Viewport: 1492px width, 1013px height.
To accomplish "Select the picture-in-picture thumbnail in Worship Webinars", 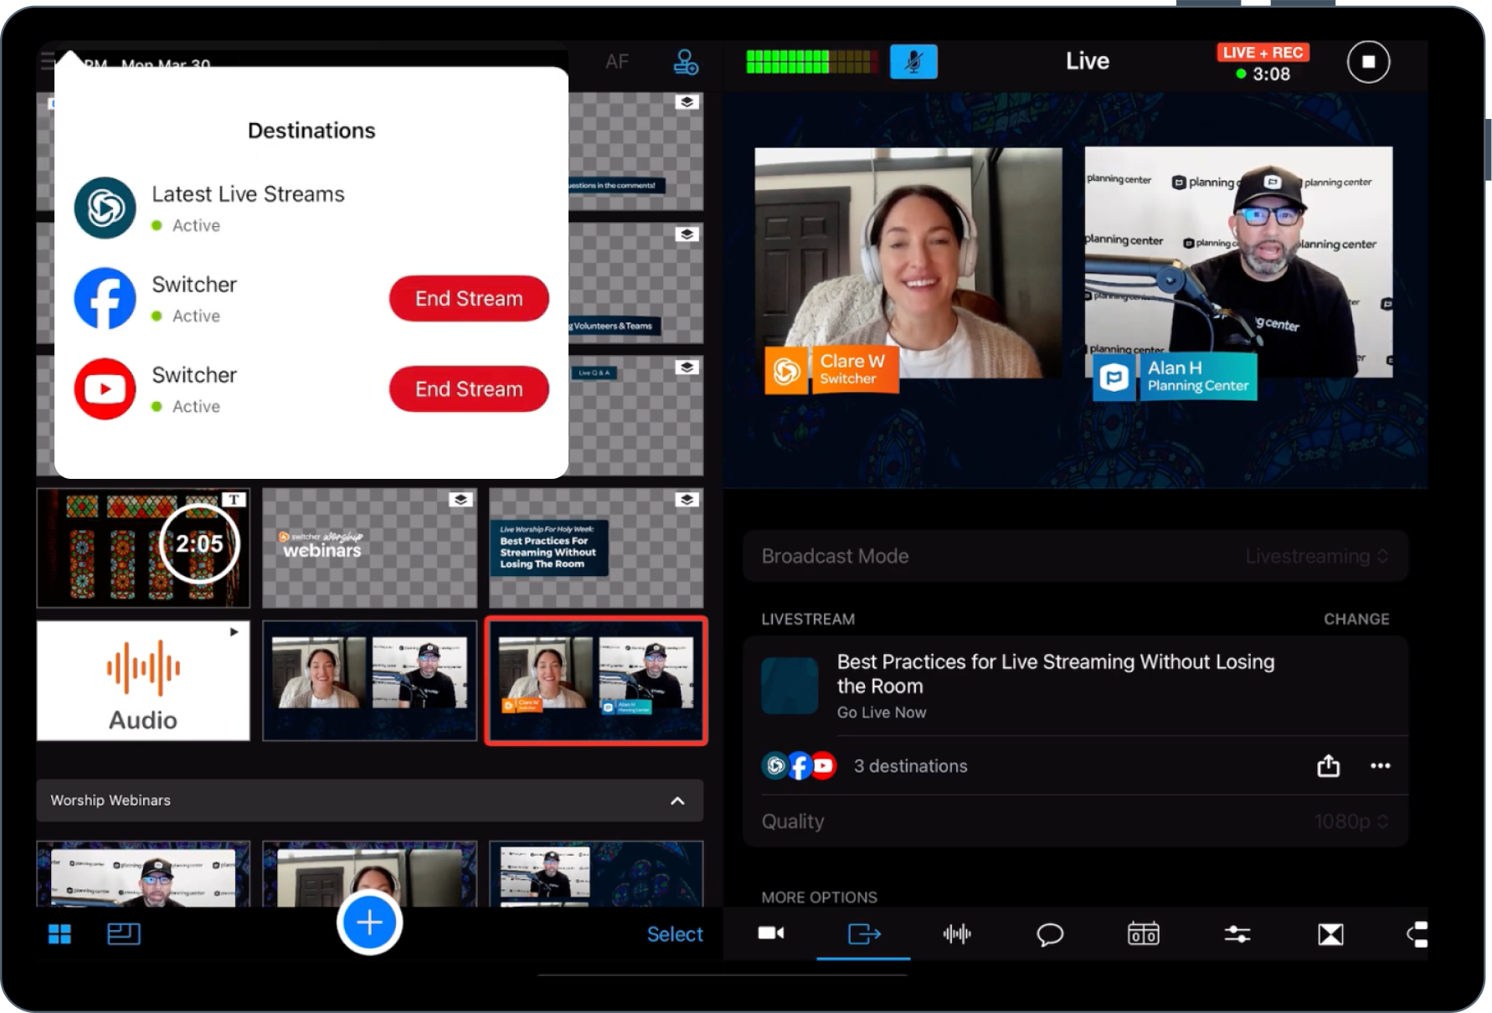I will click(x=596, y=874).
